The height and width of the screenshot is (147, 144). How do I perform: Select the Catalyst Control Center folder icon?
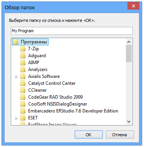pos(23,83)
